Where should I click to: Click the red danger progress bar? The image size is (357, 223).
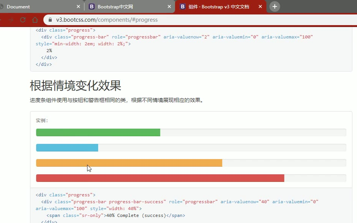coord(160,178)
